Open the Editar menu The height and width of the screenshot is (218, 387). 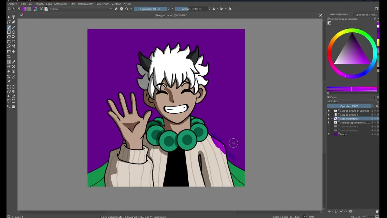click(x=23, y=4)
